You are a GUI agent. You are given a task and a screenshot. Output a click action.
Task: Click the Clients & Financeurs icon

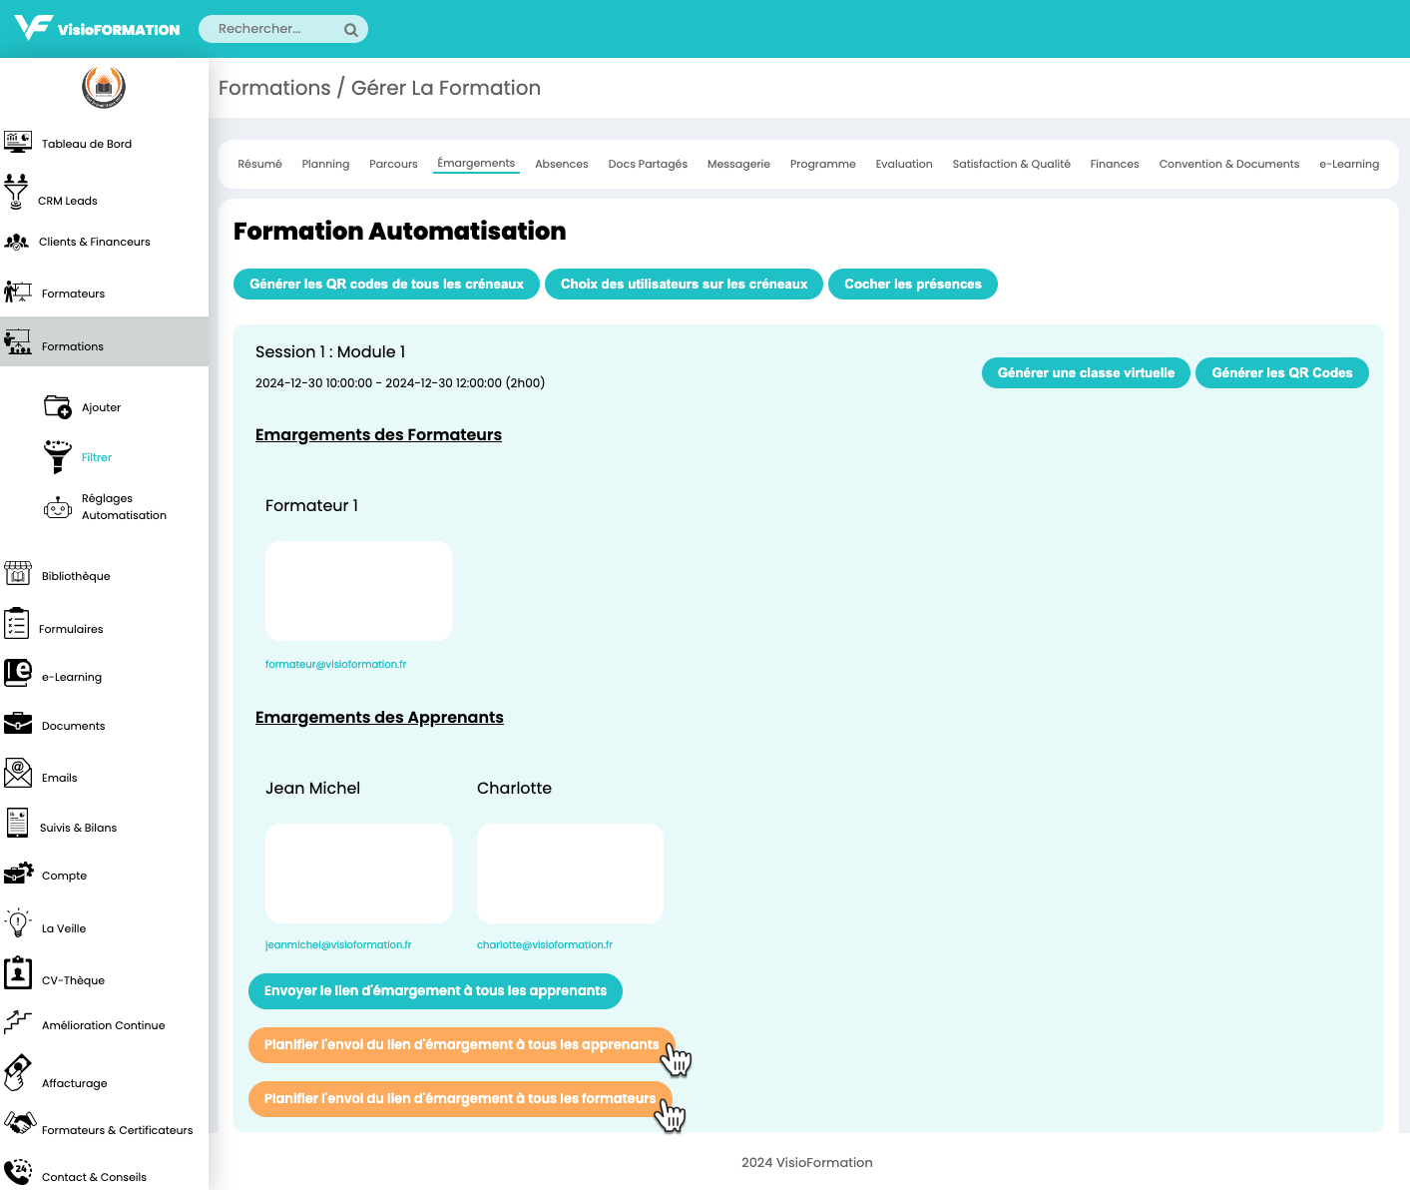click(x=17, y=242)
